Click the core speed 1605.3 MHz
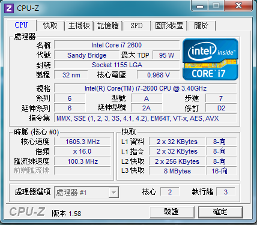 pyautogui.click(x=82, y=142)
